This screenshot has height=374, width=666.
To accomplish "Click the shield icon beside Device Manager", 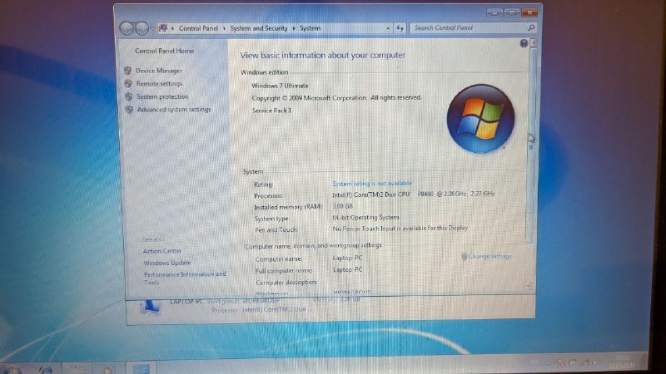I will coord(128,71).
